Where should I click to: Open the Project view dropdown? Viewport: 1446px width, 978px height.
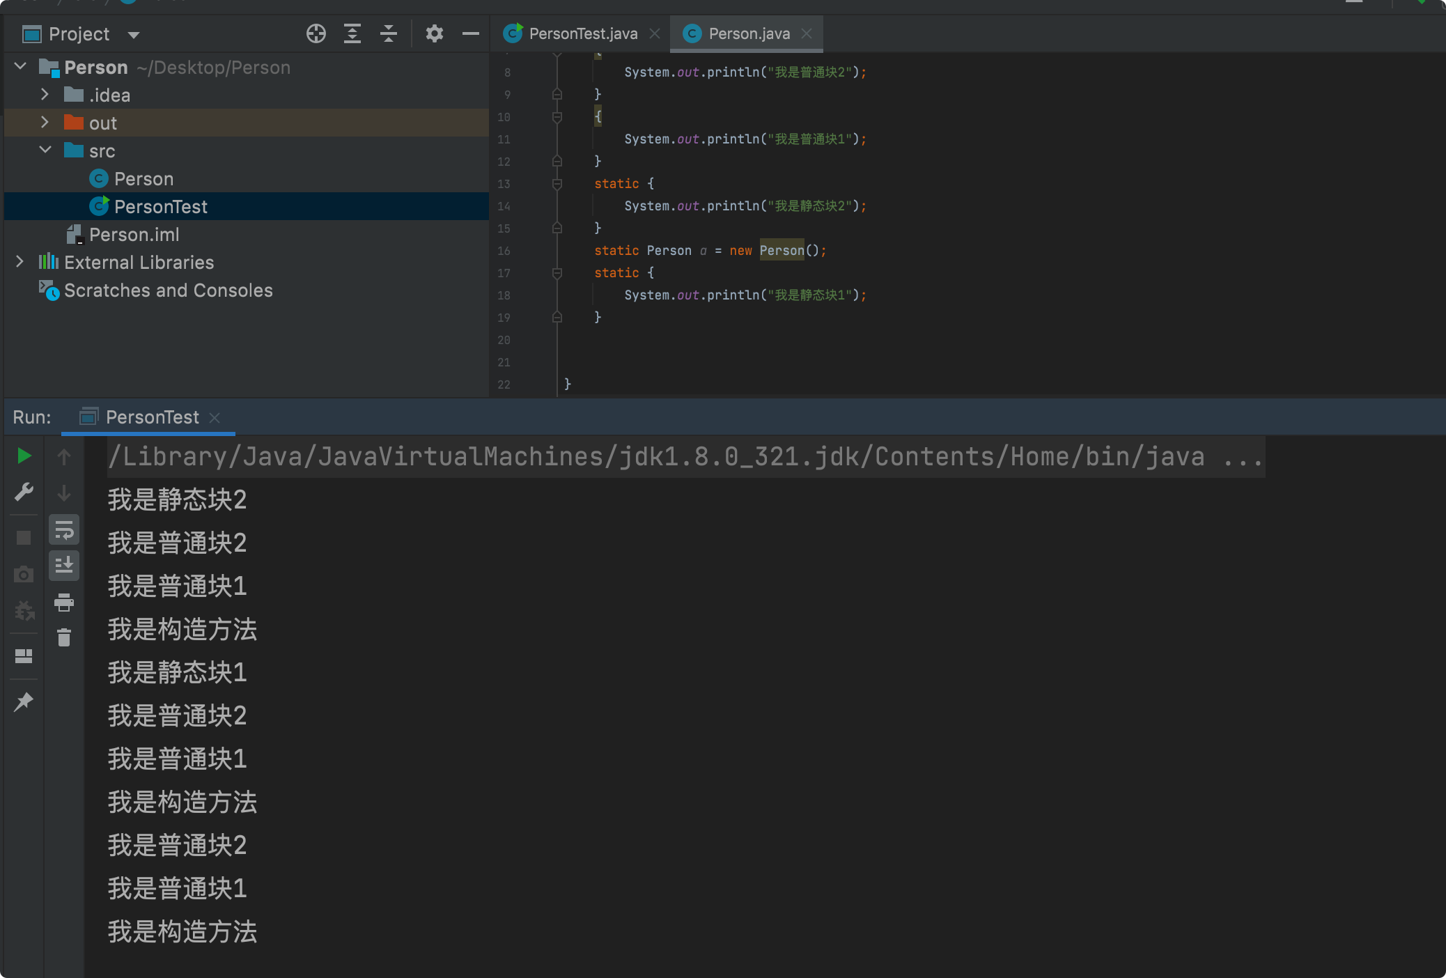tap(134, 34)
